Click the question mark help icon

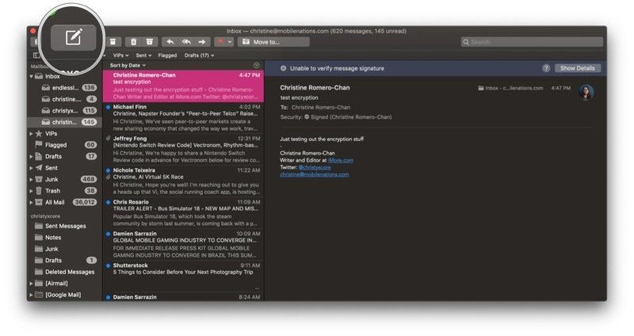tap(546, 68)
